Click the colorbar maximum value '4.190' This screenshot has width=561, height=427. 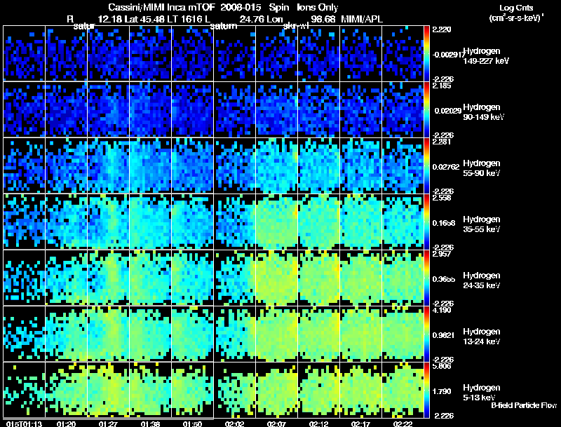(442, 310)
